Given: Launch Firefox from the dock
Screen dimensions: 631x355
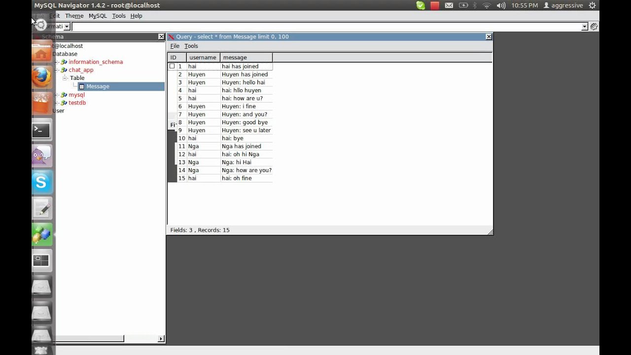Looking at the screenshot, I should click(42, 77).
